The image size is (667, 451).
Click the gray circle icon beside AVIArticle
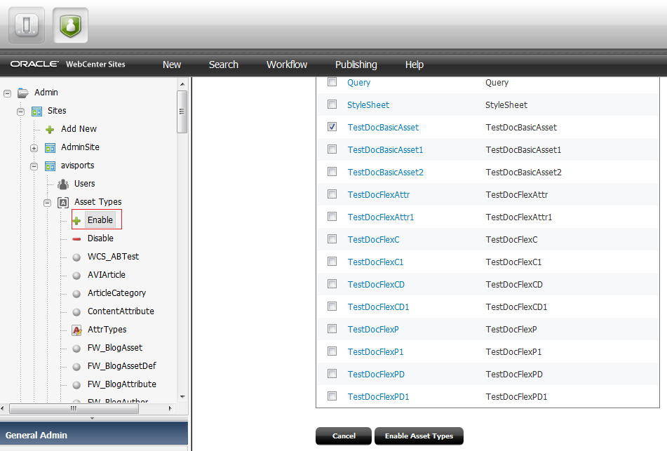tap(76, 276)
